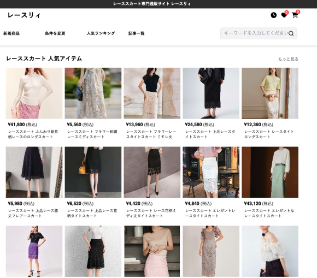Focus the keyword search input field
This screenshot has height=278, width=317.
[x=259, y=33]
